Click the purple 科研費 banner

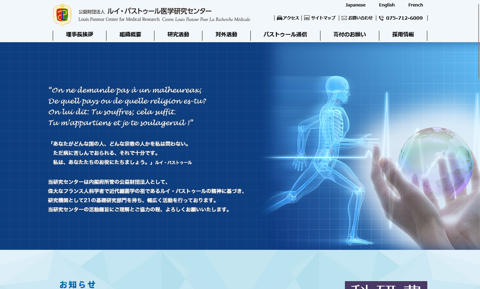pos(386,285)
